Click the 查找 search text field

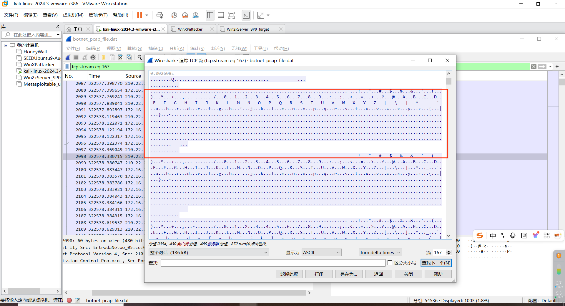pos(273,263)
